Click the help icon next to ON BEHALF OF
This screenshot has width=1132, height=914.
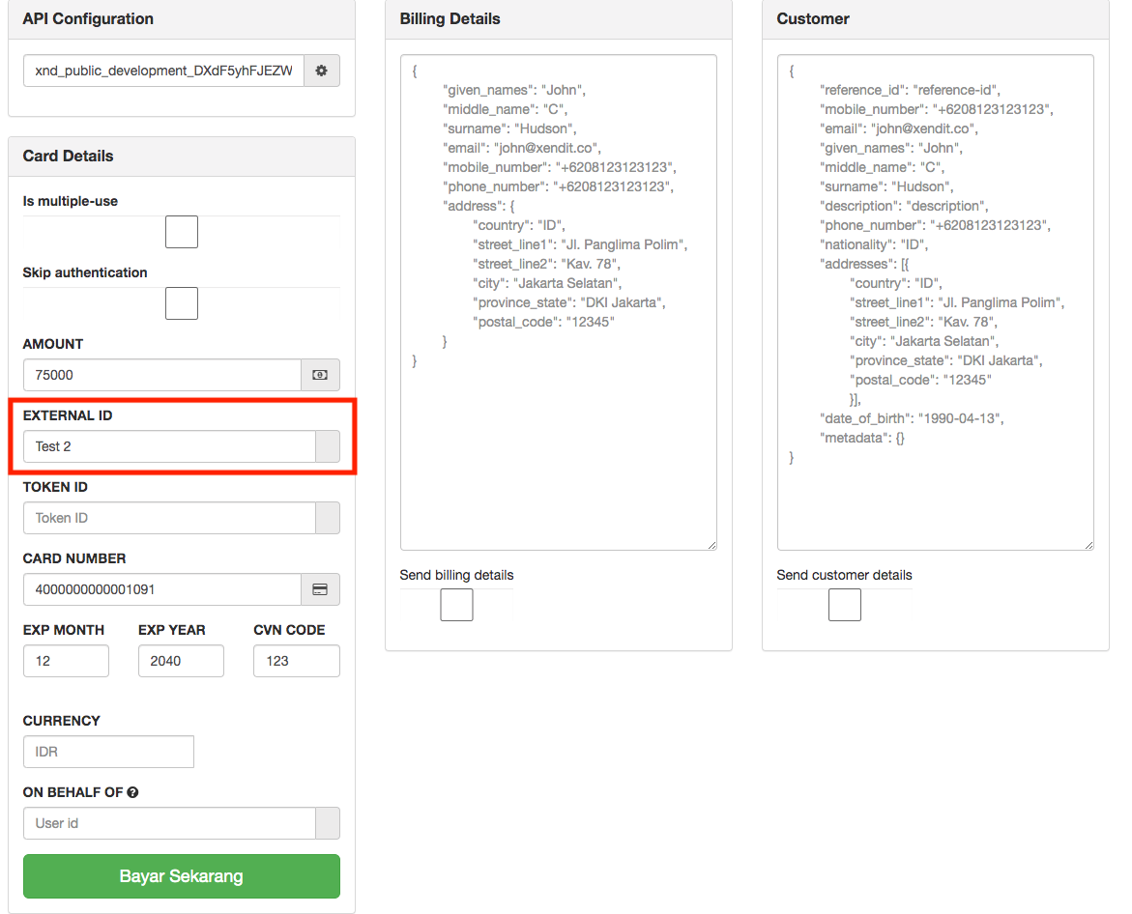[x=132, y=792]
